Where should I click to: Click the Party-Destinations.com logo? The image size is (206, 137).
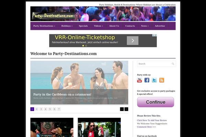53,16
